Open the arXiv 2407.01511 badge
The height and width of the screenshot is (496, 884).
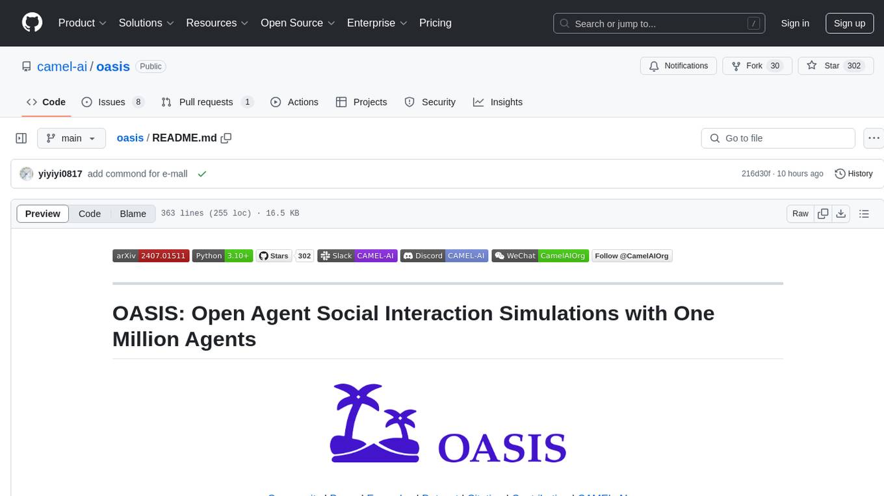point(151,256)
